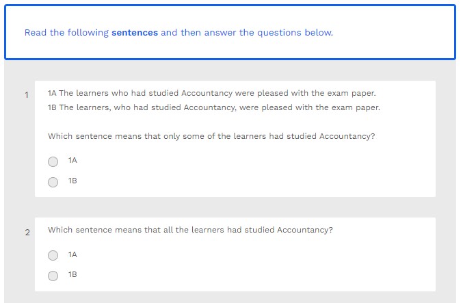The height and width of the screenshot is (303, 463).
Task: Choose the 1A radio button under question 2
Action: [x=53, y=255]
